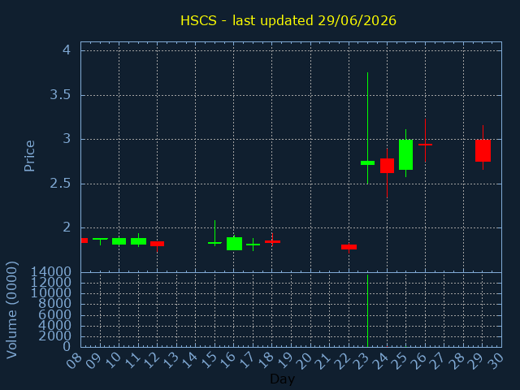Viewport: 520px width, 390px height.
Task: Select the green candlestick on day 25
Action: tap(405, 154)
